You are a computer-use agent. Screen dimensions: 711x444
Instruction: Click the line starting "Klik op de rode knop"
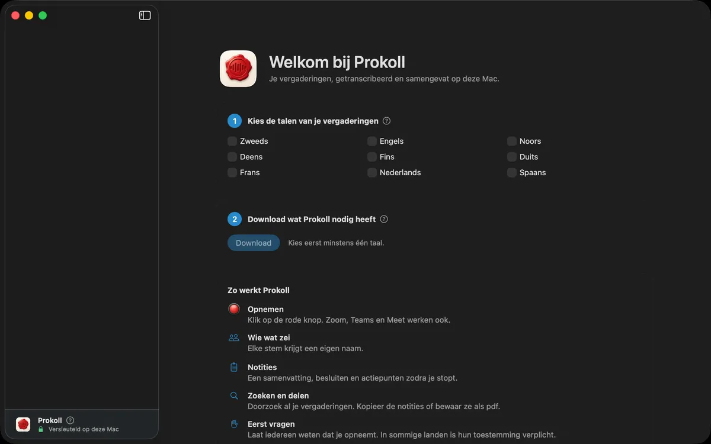tap(349, 320)
